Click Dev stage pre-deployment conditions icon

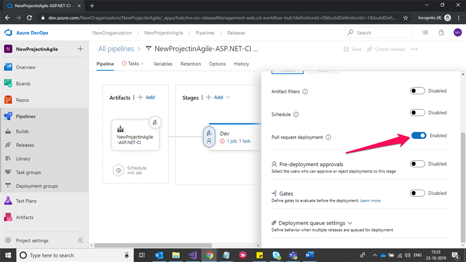tap(209, 137)
